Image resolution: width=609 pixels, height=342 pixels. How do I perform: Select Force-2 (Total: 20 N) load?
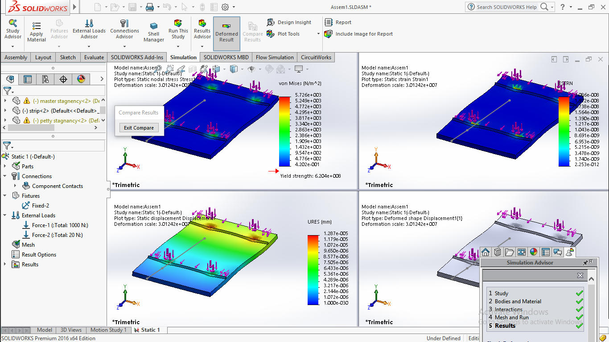(52, 235)
